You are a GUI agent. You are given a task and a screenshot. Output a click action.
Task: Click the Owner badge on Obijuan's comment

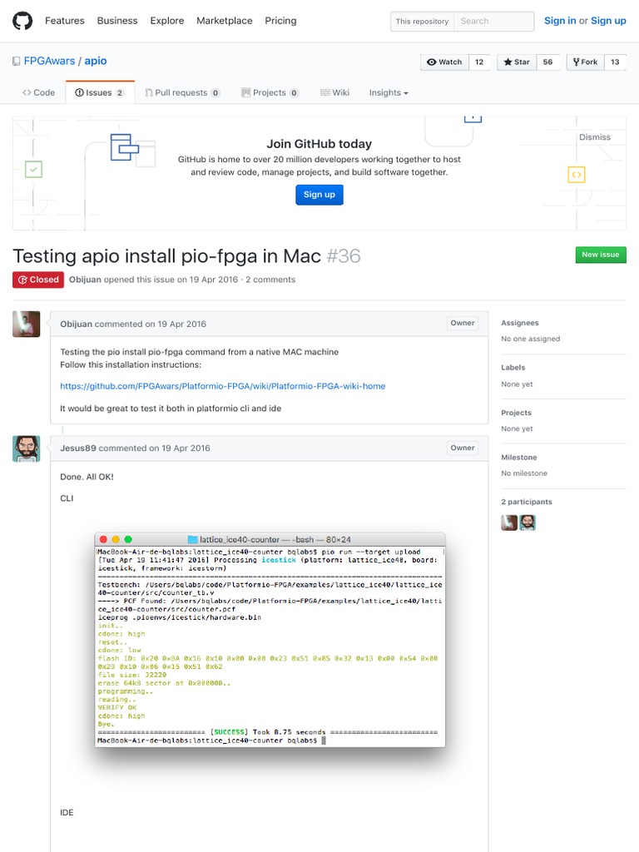(463, 323)
